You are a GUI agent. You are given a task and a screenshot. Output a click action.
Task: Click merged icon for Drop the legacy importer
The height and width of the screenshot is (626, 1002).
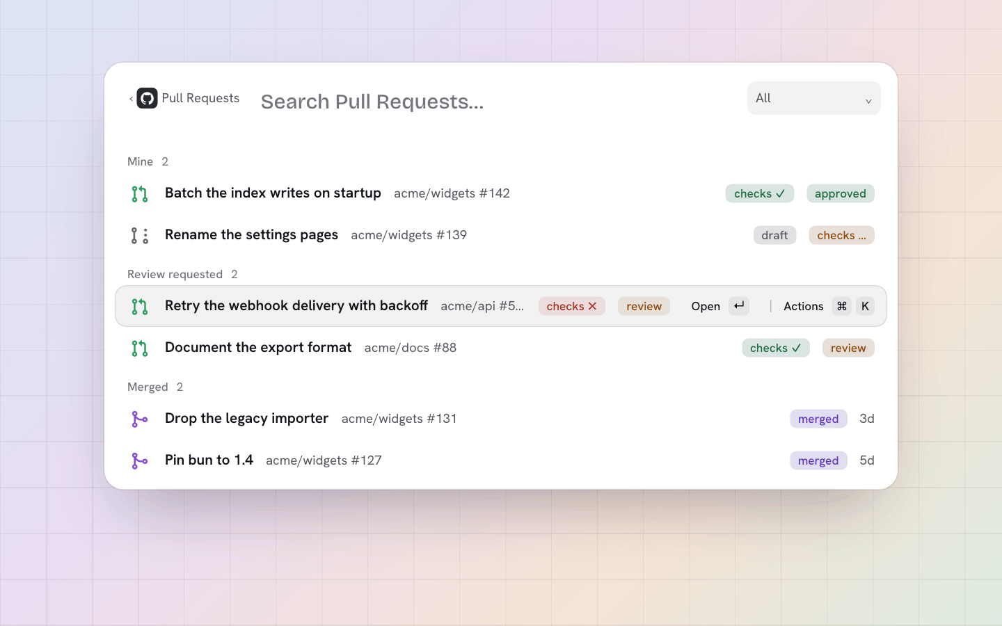(x=140, y=419)
